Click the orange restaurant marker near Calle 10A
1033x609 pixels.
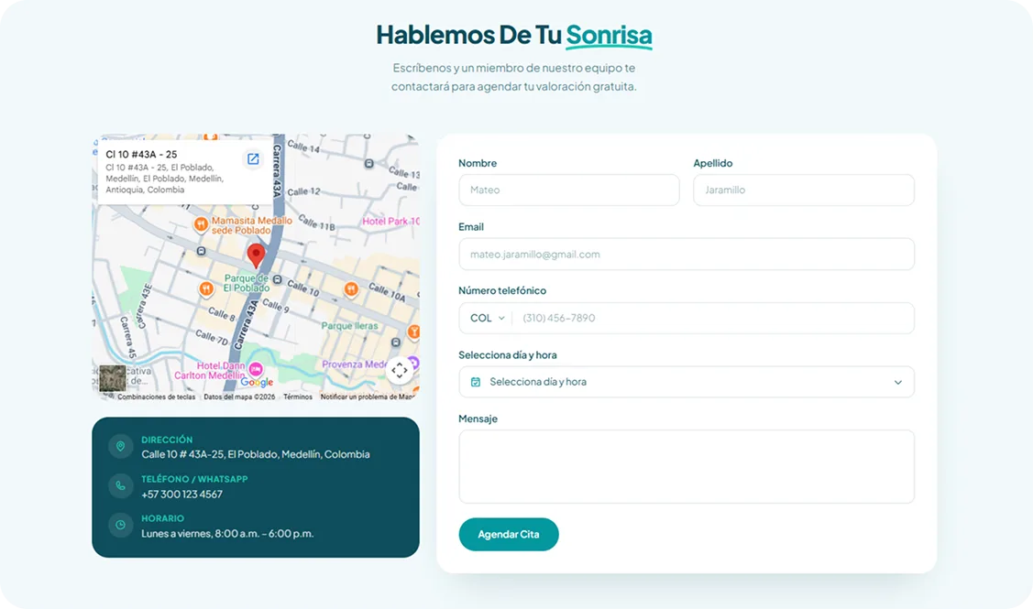(x=351, y=289)
